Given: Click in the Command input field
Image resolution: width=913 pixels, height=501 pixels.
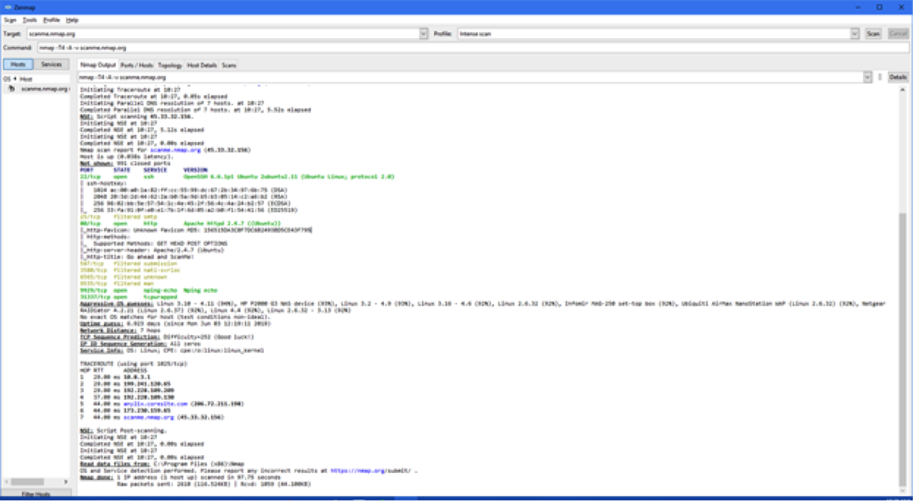Looking at the screenshot, I should click(x=473, y=48).
